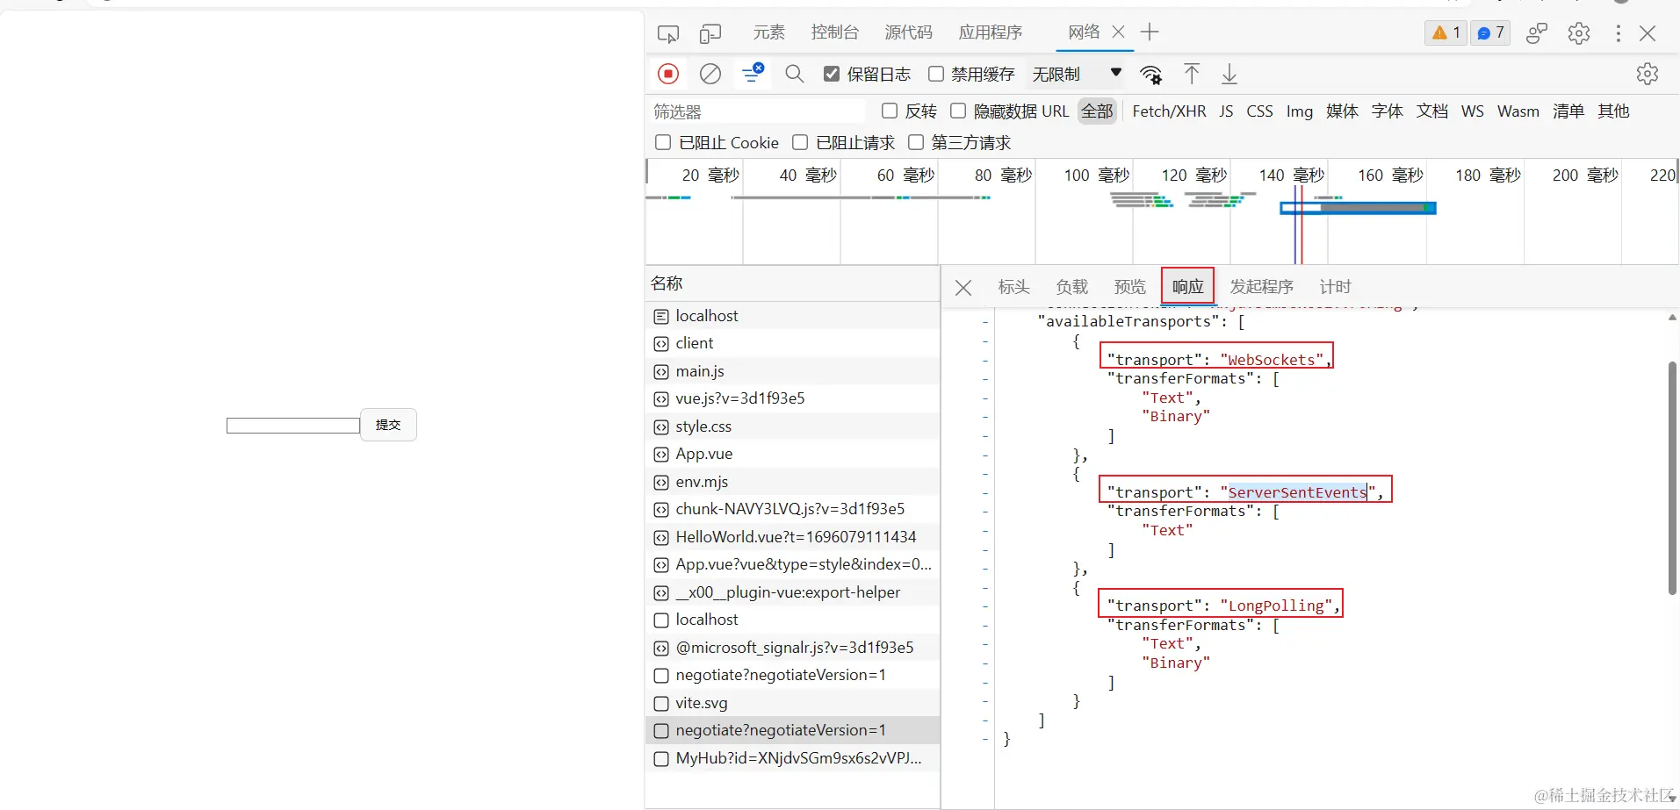Select the client request row
The image size is (1680, 810).
[x=793, y=343]
